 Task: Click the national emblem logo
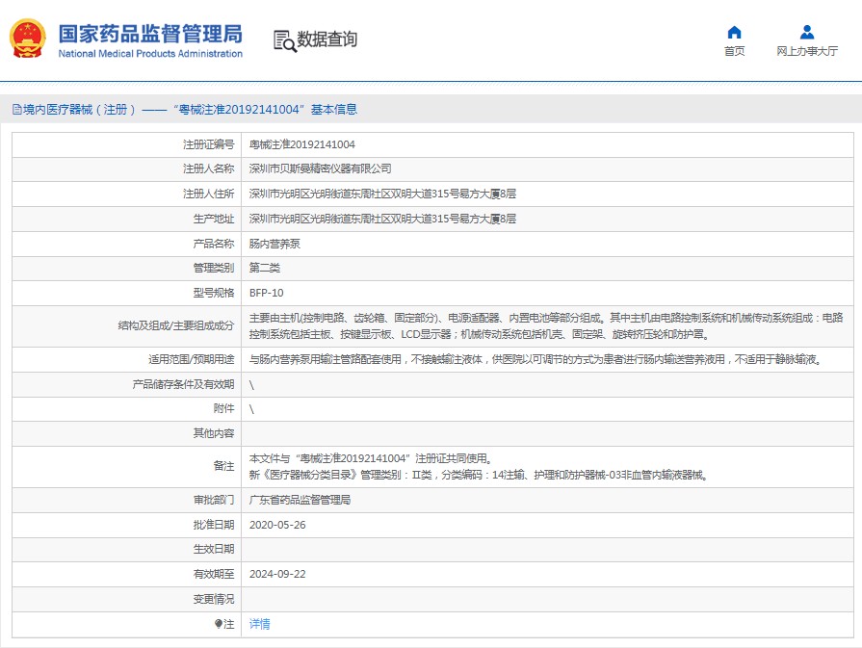click(x=28, y=39)
